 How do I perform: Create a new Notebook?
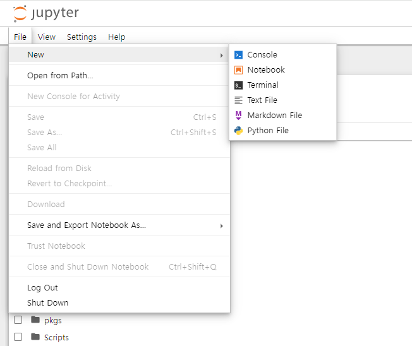[x=282, y=70]
